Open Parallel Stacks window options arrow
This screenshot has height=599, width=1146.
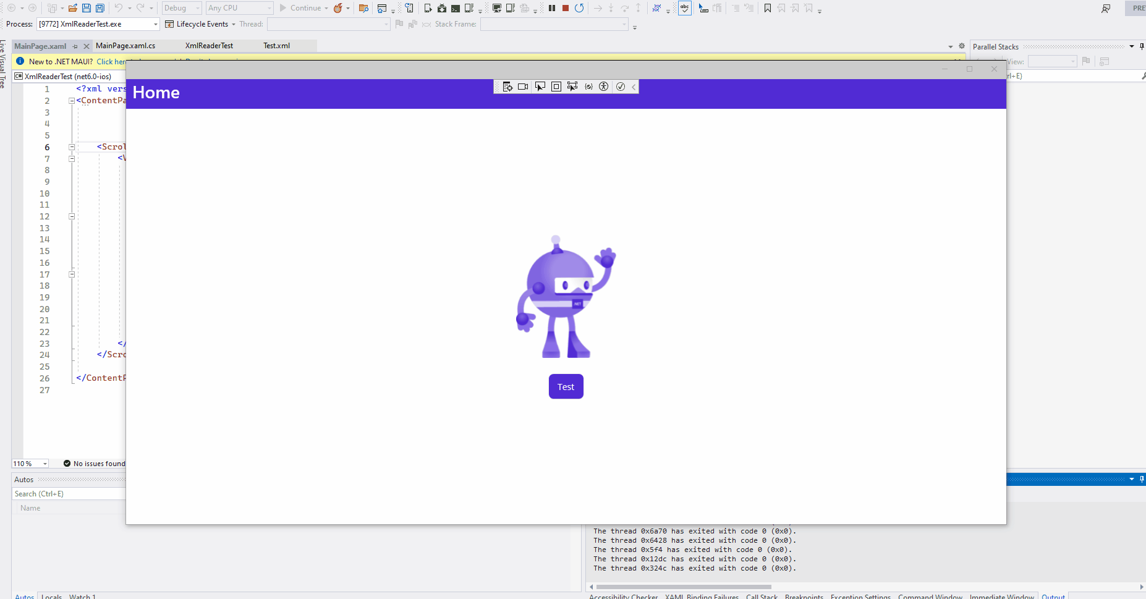click(1132, 46)
